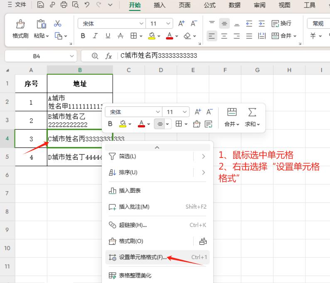
Task: Toggle Bold in ribbon
Action: pyautogui.click(x=83, y=36)
